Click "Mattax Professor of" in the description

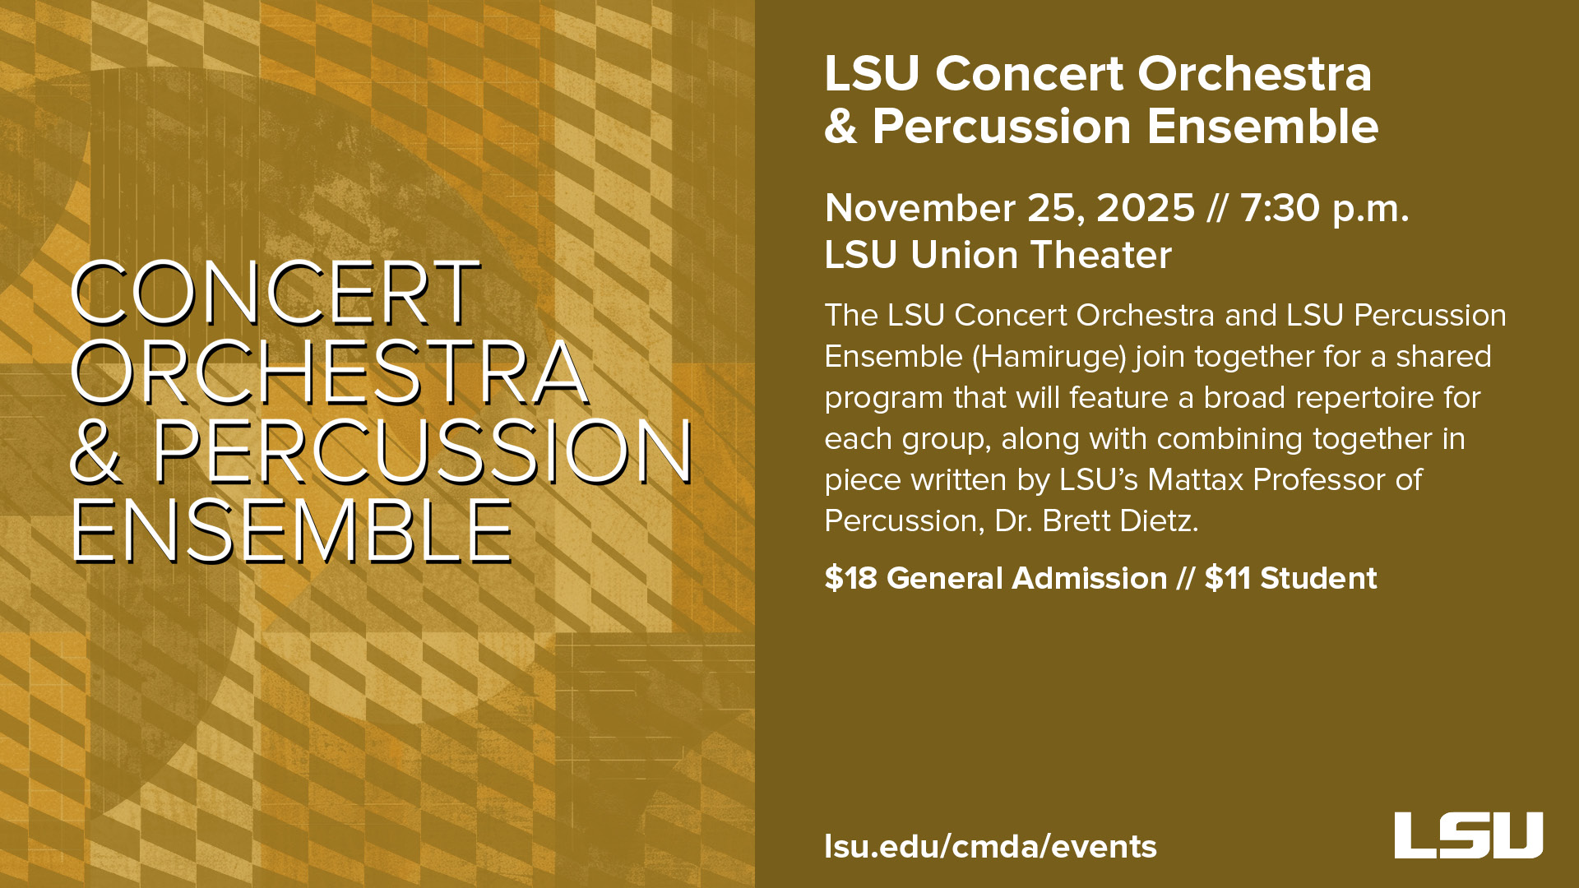(1285, 480)
